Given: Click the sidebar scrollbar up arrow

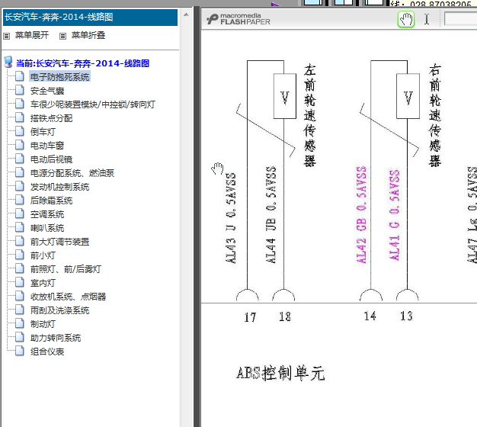Looking at the screenshot, I should click(x=186, y=14).
